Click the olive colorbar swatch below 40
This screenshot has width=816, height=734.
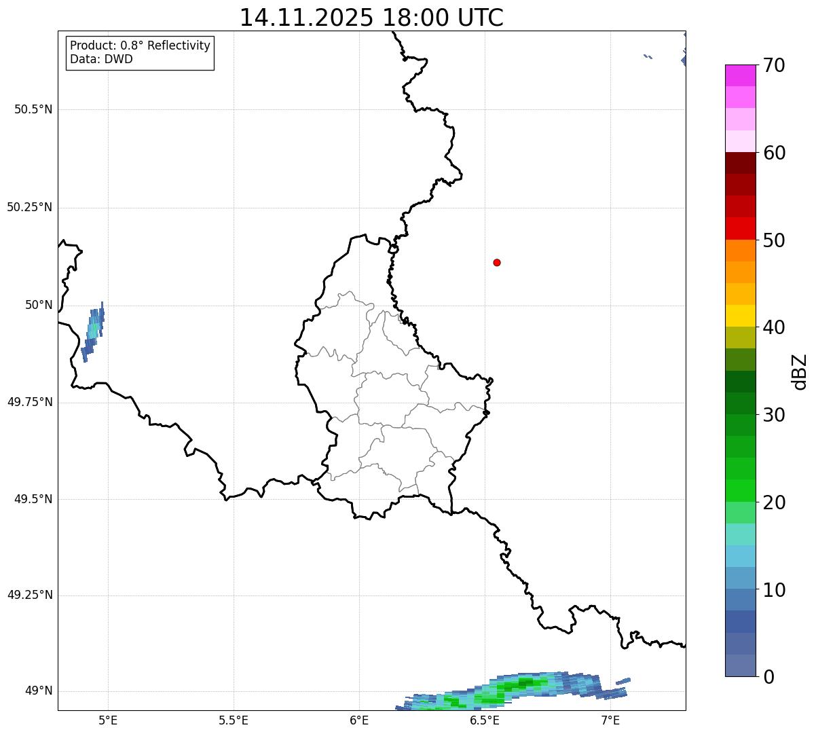click(x=740, y=337)
